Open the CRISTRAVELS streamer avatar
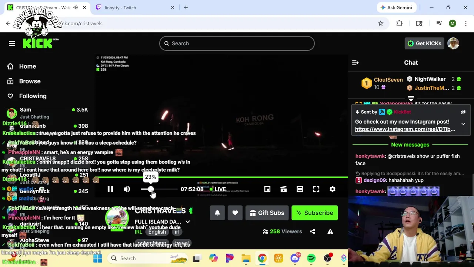This screenshot has width=474, height=267. click(117, 218)
